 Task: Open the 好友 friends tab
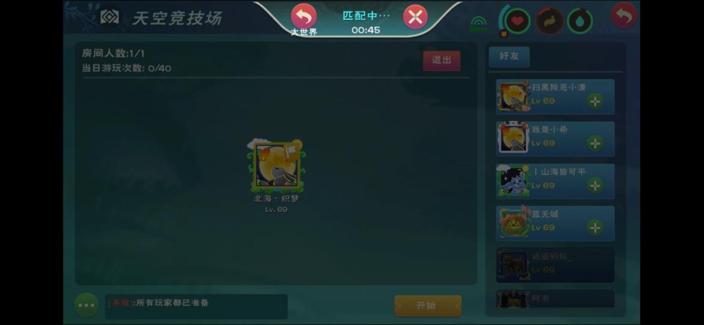point(509,57)
